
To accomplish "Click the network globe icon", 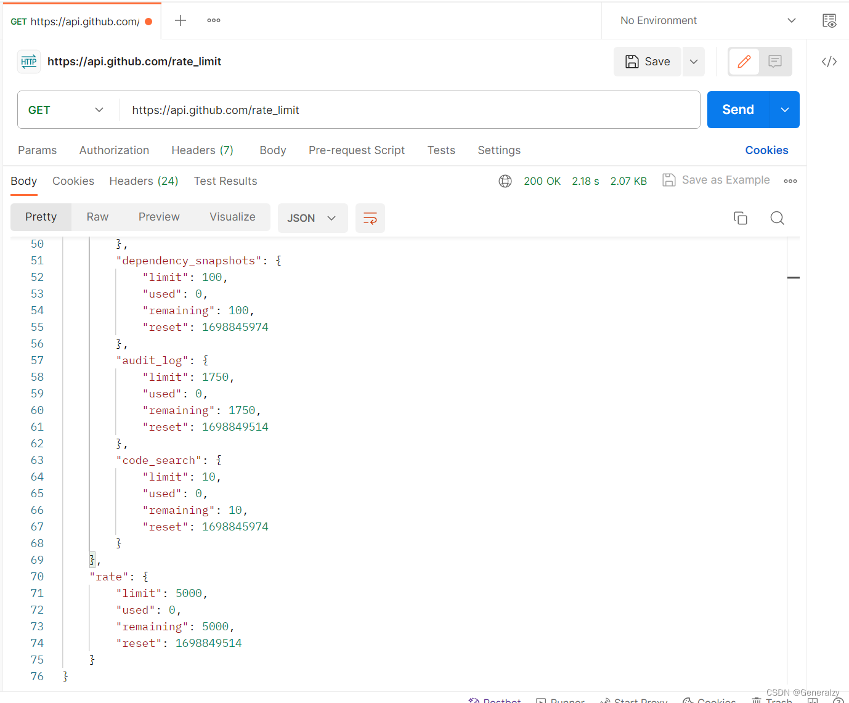I will click(x=505, y=181).
